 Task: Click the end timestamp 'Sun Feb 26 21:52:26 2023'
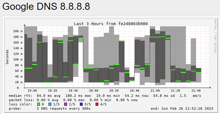187,109
